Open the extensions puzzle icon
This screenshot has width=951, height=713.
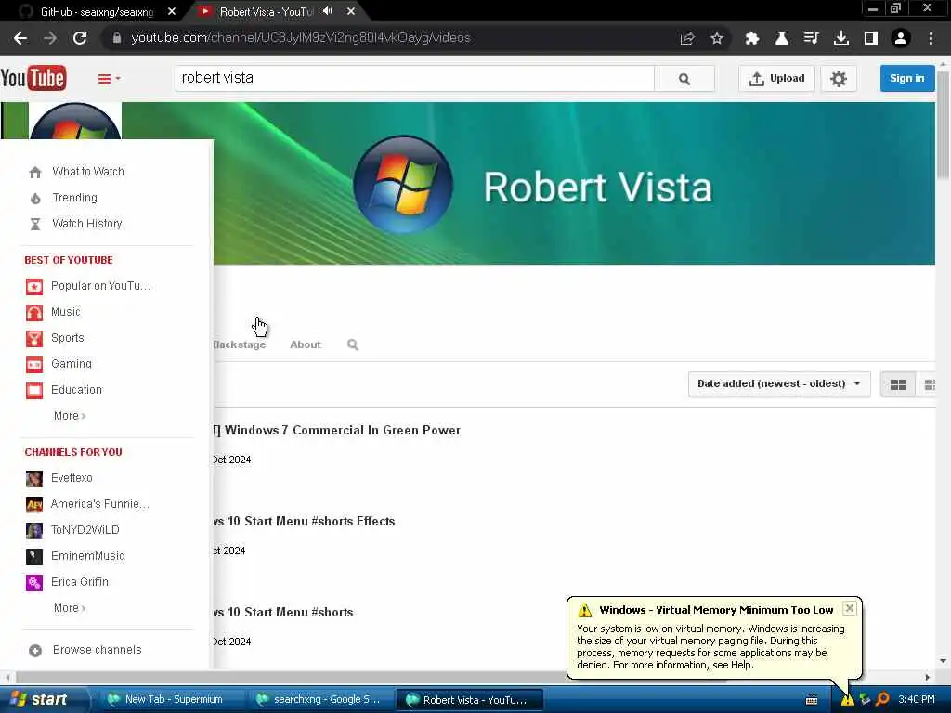[752, 38]
